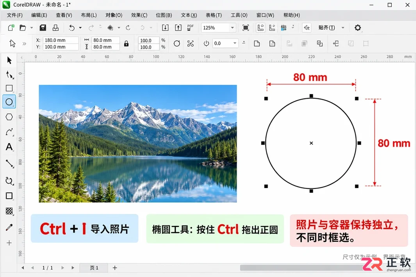Toggle show guidelines button
Viewport: 416px width, 277px height.
point(272,28)
